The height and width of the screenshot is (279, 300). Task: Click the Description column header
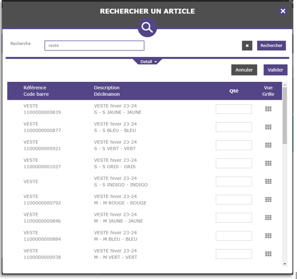coord(107,88)
